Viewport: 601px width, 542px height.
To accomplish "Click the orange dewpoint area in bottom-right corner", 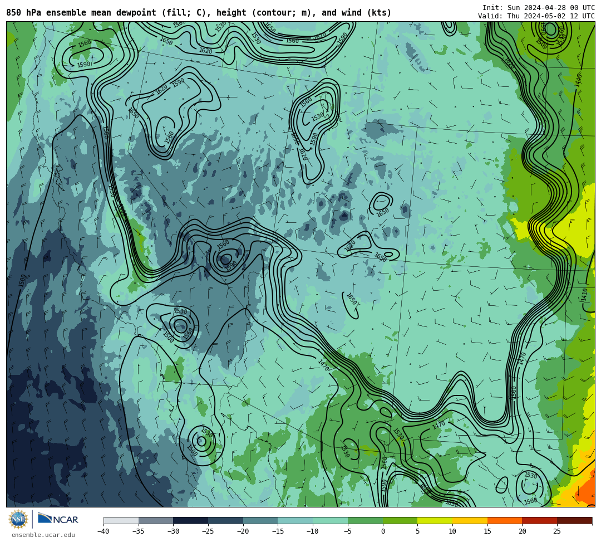I will coord(585,490).
